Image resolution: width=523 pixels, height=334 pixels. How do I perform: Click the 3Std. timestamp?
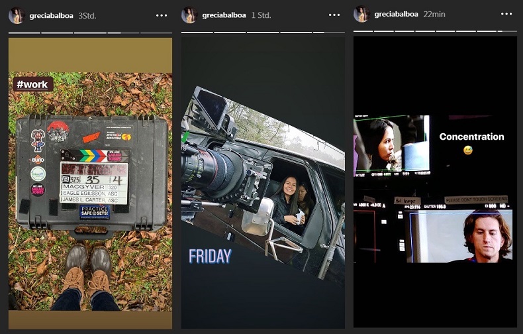coord(87,16)
